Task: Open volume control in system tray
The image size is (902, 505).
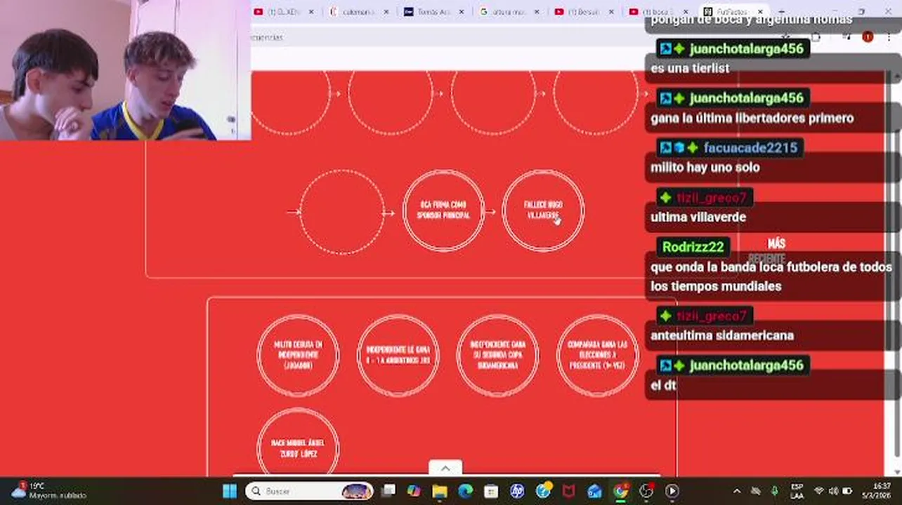Action: [x=833, y=491]
